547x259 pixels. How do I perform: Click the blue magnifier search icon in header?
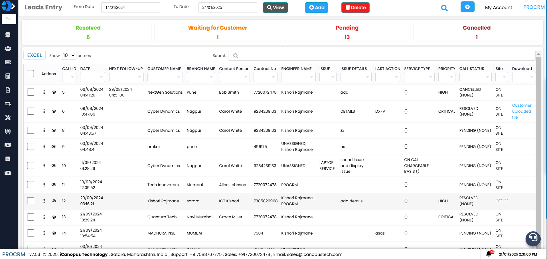tap(444, 8)
